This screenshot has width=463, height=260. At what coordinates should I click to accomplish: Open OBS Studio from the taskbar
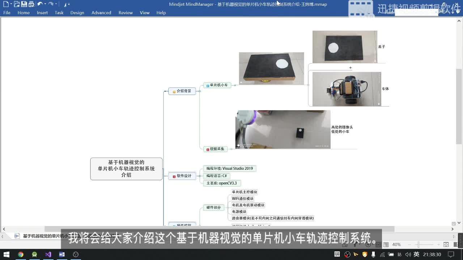(x=76, y=254)
